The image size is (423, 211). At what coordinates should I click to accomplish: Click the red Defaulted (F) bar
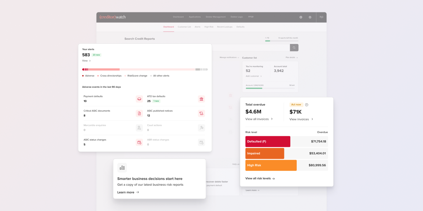coord(268,141)
